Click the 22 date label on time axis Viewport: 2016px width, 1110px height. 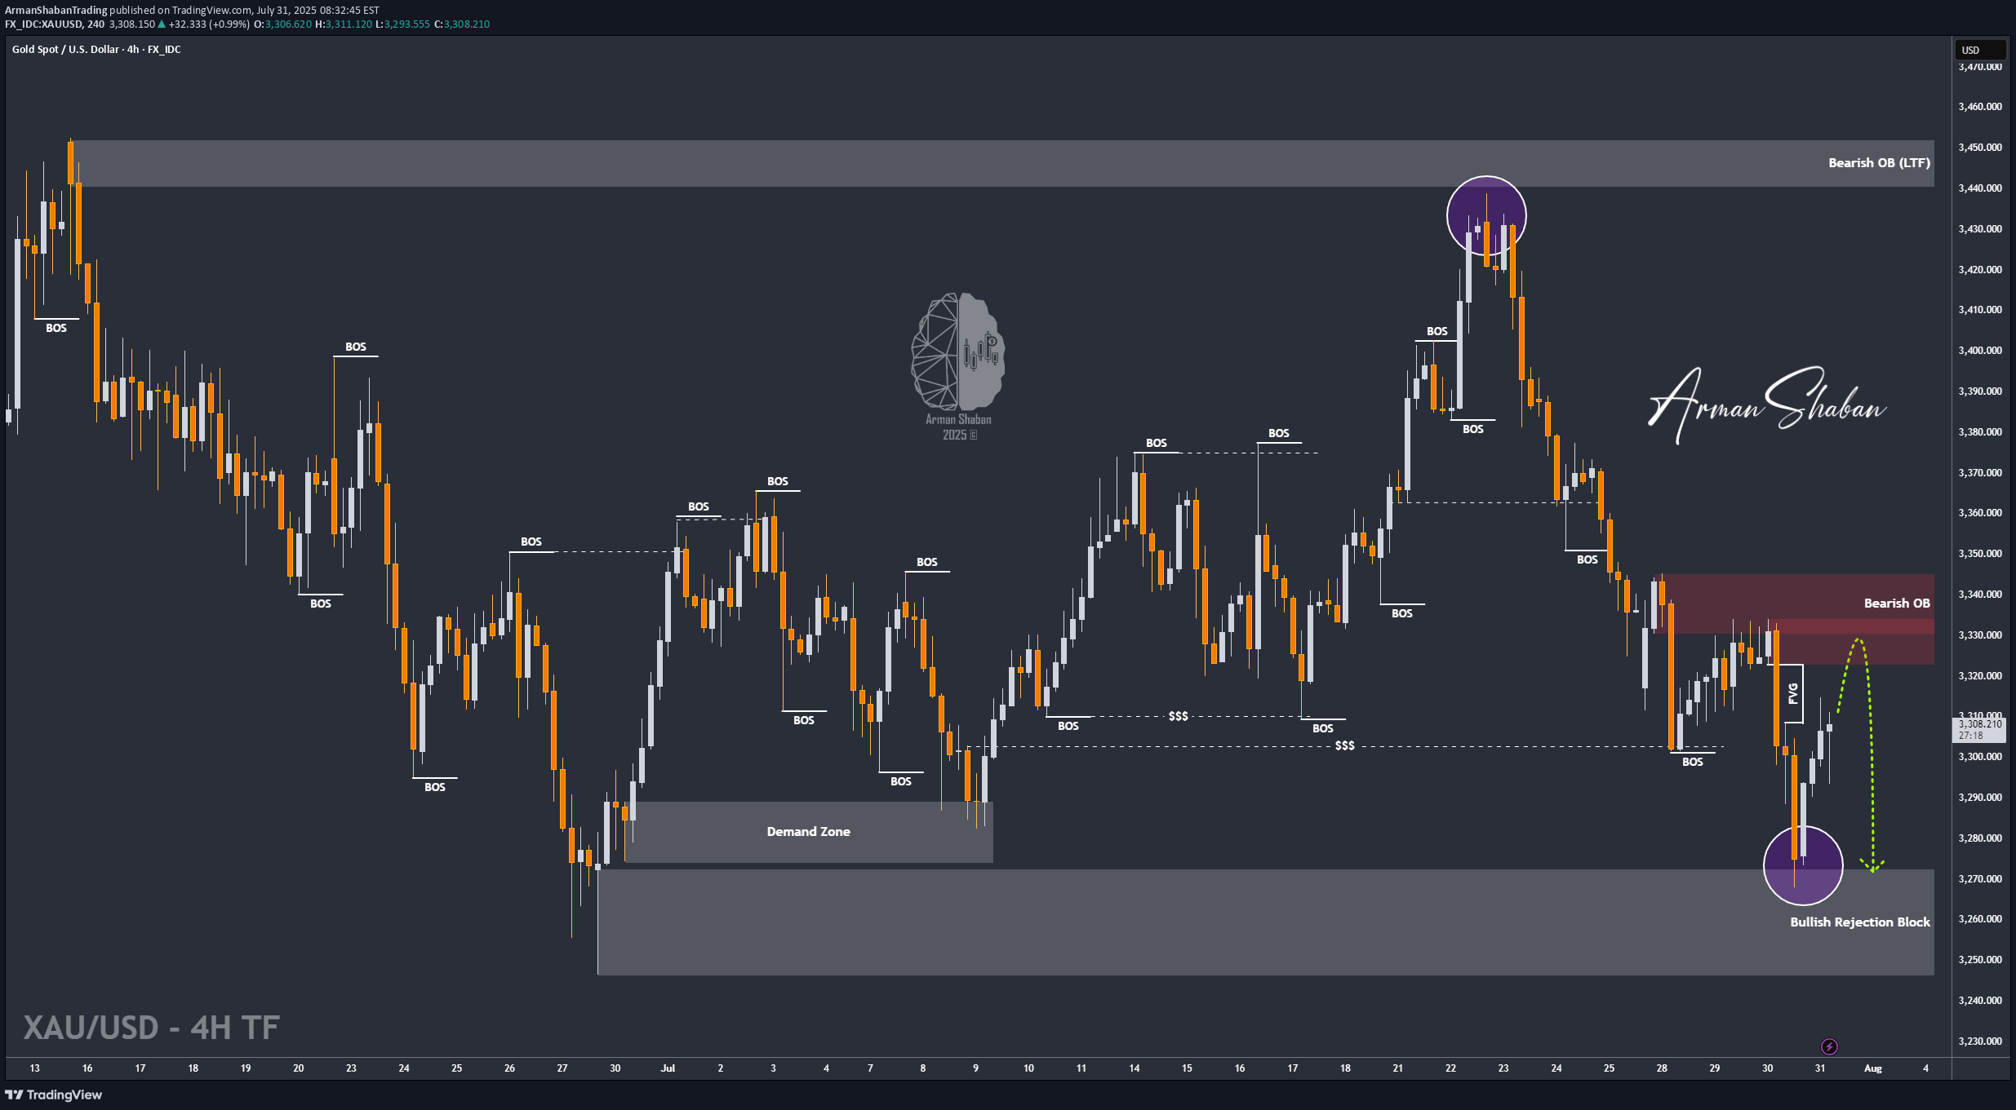(x=1450, y=1068)
